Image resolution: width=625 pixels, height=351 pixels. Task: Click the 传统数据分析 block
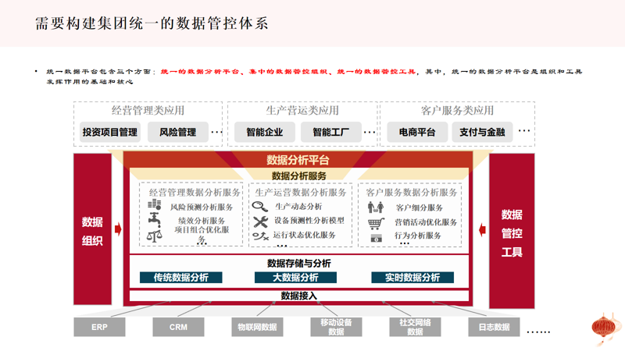click(181, 278)
